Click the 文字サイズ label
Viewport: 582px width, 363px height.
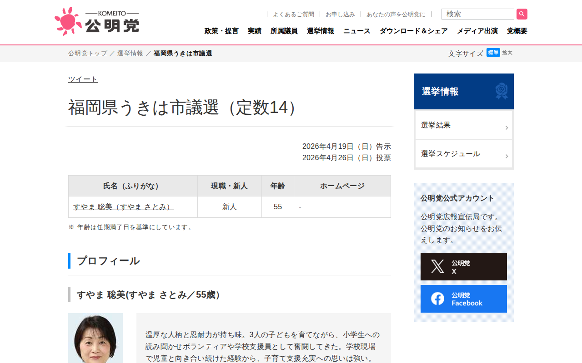(x=466, y=53)
